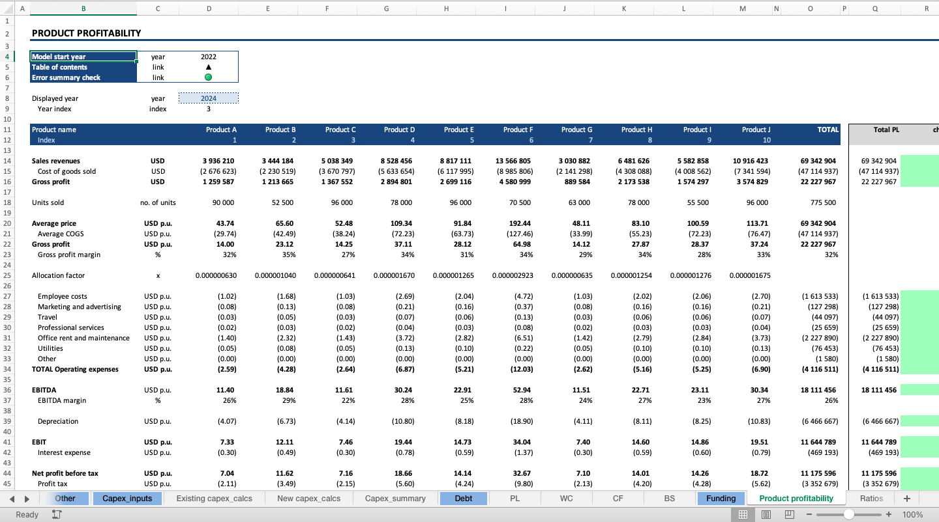The width and height of the screenshot is (939, 522).
Task: Open the BS sheet tab
Action: click(x=670, y=499)
